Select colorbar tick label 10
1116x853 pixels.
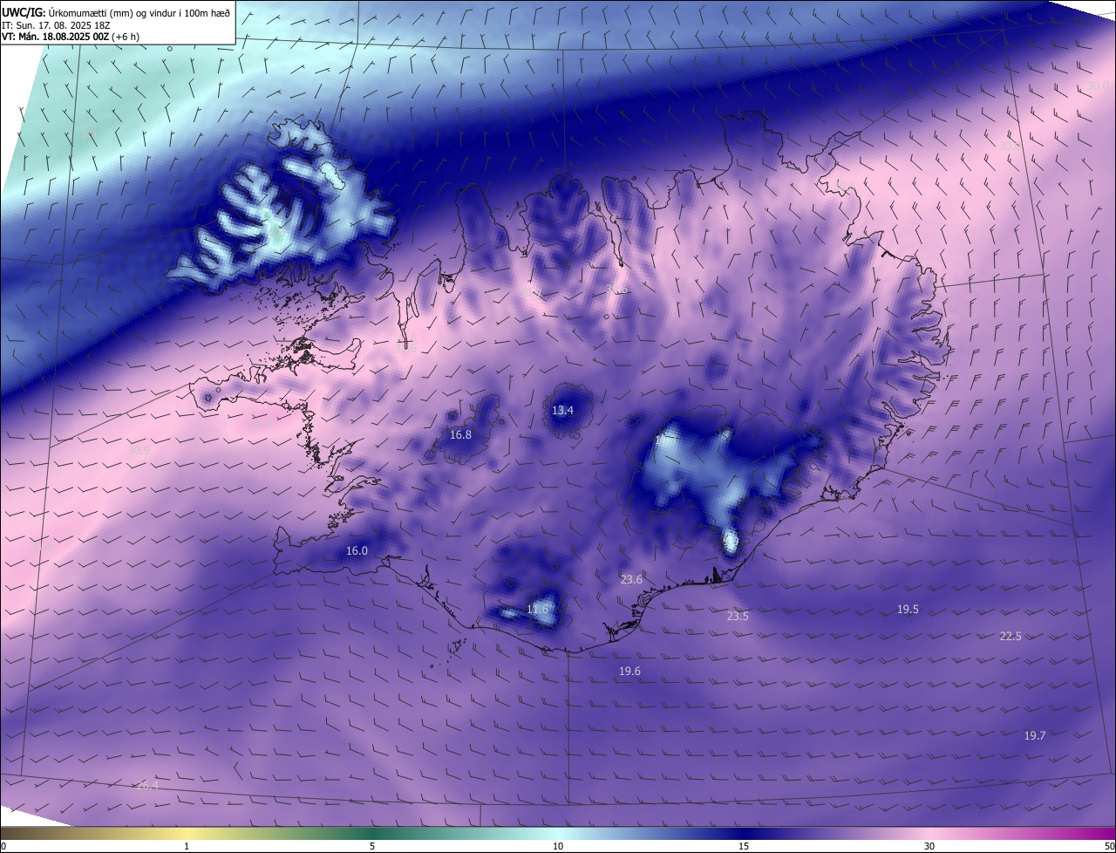tap(558, 846)
